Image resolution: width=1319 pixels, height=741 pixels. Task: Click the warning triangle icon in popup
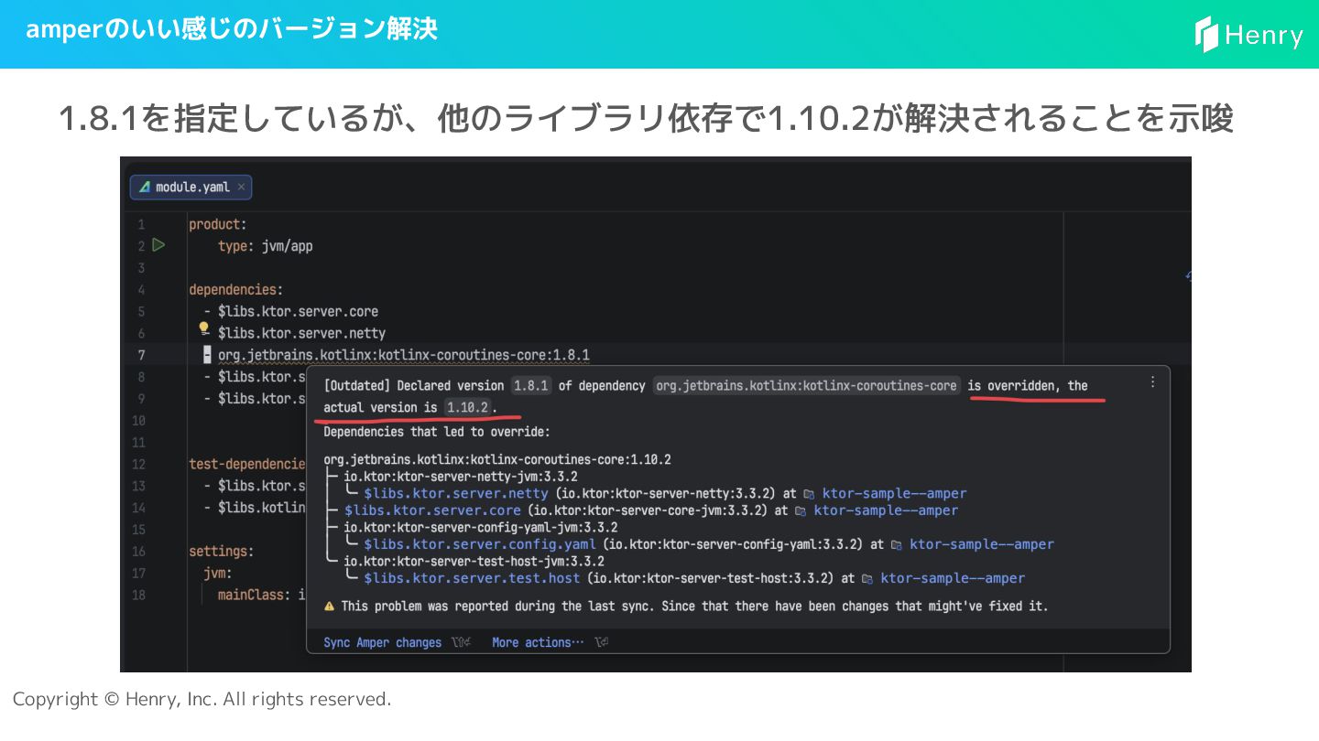coord(330,606)
